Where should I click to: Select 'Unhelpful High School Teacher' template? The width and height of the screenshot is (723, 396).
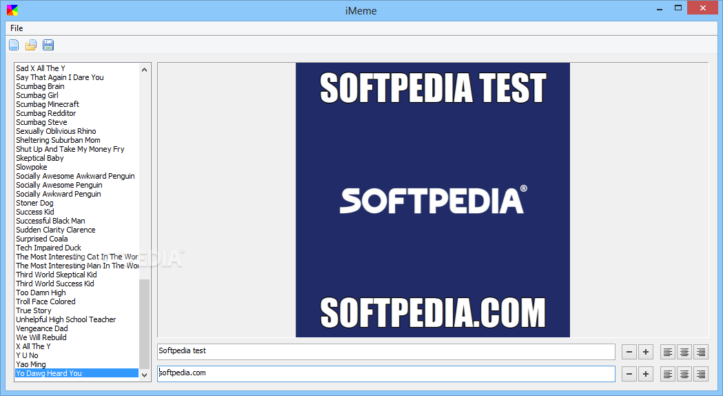(x=66, y=320)
